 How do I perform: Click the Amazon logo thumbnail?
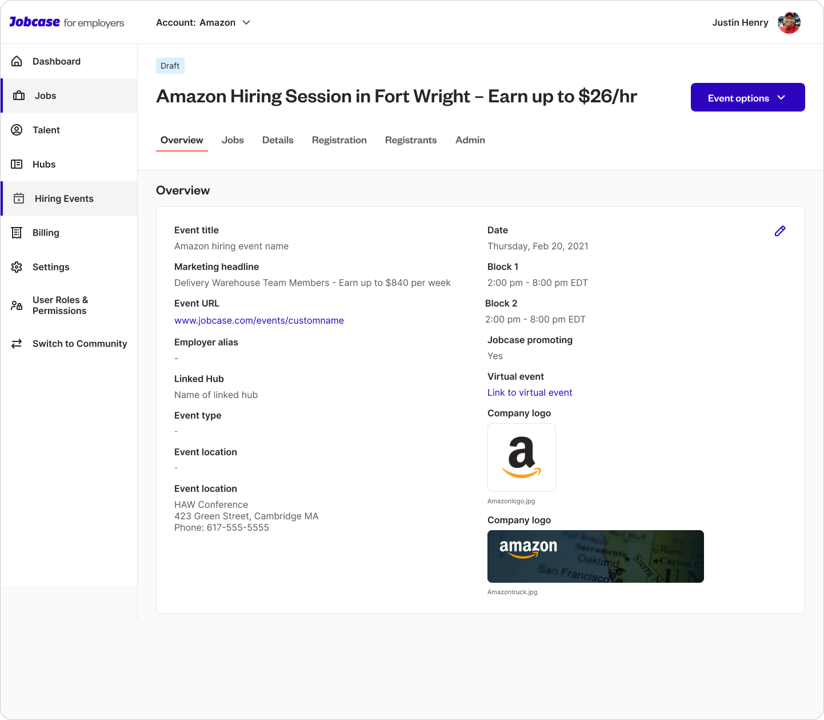coord(522,458)
